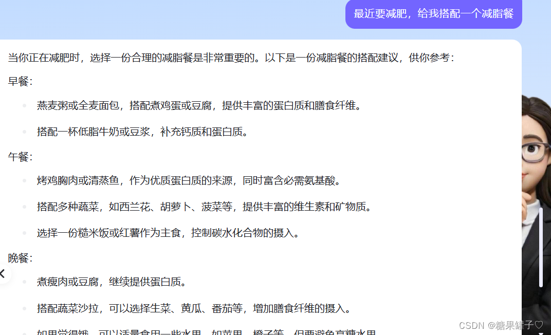
Task: Click the line 搭配一杯低脂牛奶或豆浆
Action: click(142, 132)
